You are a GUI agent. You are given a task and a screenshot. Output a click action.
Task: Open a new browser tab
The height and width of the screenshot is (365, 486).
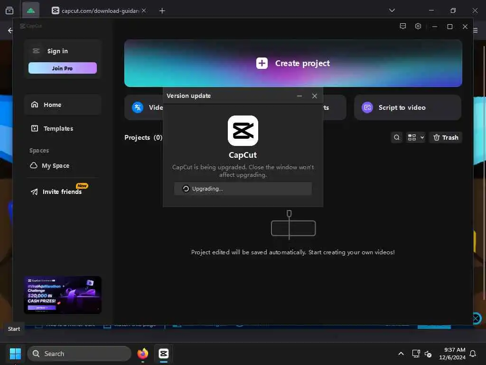[x=162, y=11]
